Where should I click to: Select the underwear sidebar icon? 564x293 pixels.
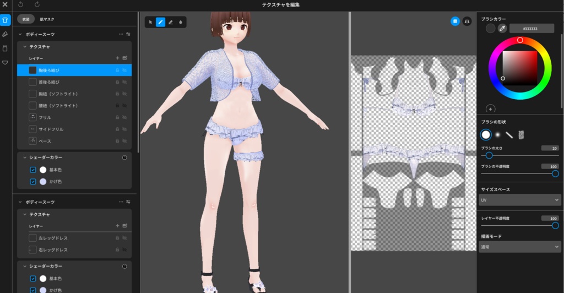[x=5, y=63]
